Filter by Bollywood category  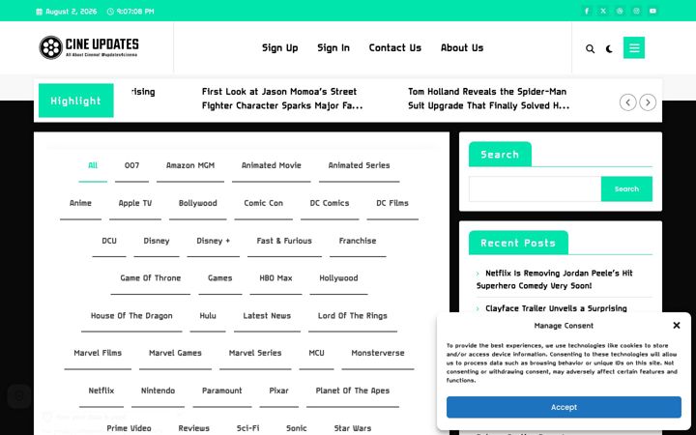tap(197, 203)
